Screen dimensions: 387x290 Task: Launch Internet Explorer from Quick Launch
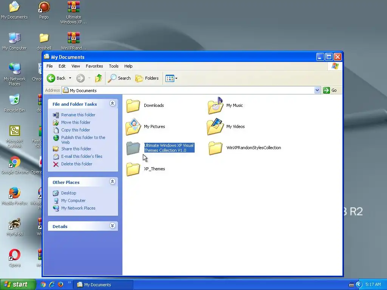(x=52, y=285)
